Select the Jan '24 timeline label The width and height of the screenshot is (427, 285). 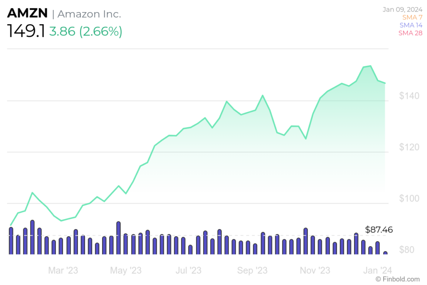(378, 270)
